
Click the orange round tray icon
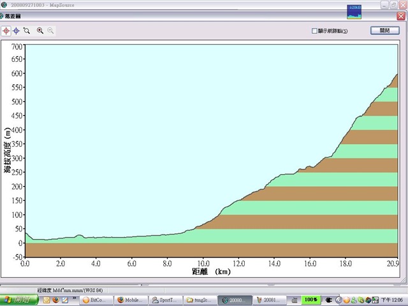(x=346, y=300)
